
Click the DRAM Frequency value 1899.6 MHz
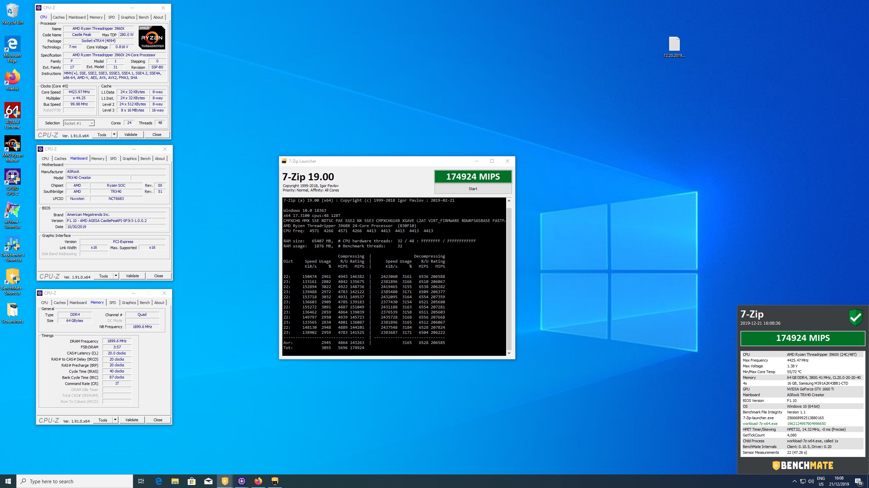pos(117,341)
